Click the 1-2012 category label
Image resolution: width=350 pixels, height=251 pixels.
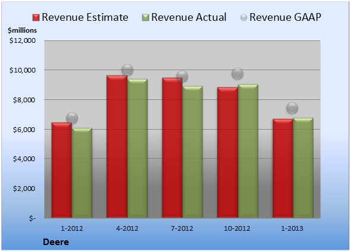click(72, 228)
